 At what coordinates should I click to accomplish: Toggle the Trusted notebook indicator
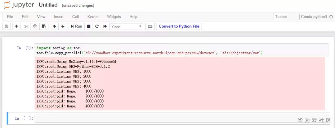(281, 17)
